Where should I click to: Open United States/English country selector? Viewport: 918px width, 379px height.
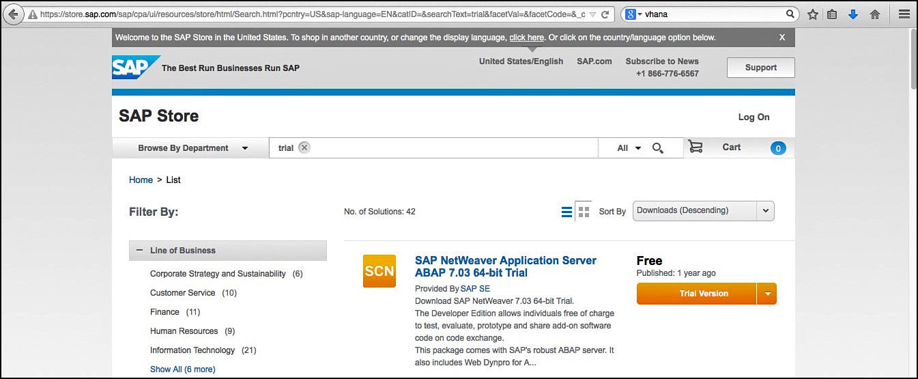point(521,61)
